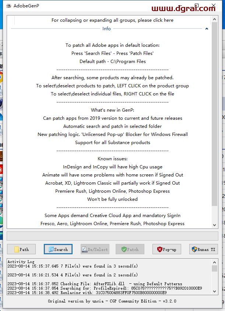Viewport: 225px width, 311px height.
Task: Click log line '4 File(s) were found'
Action: click(x=73, y=275)
